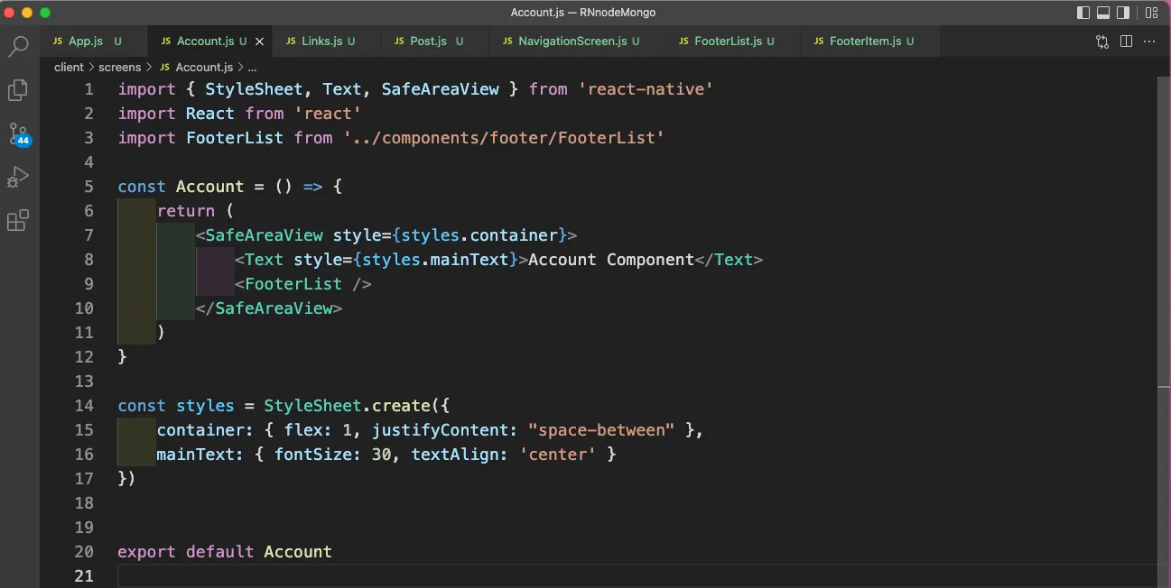This screenshot has height=588, width=1171.
Task: Click the JS file icon on the App.js tab
Action: click(58, 41)
